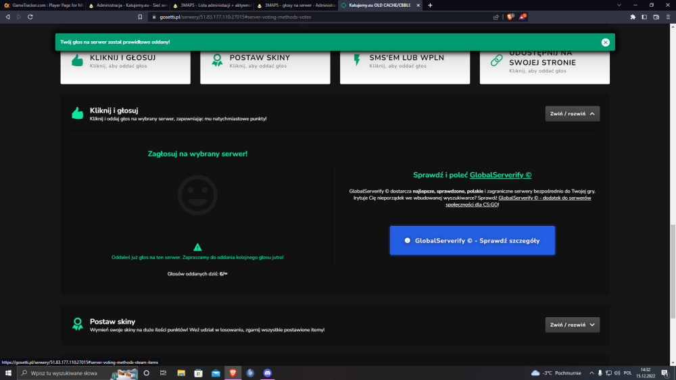This screenshot has height=380, width=676.
Task: Click the chain link icon on Udostępnij card
Action: pos(496,60)
